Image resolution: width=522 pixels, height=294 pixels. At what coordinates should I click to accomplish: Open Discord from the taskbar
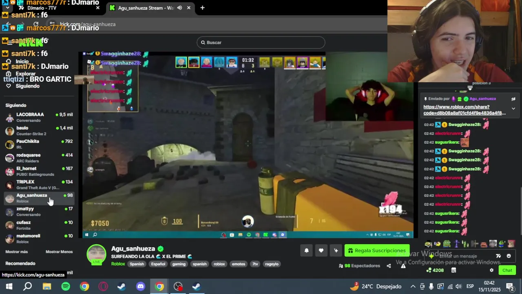141,287
